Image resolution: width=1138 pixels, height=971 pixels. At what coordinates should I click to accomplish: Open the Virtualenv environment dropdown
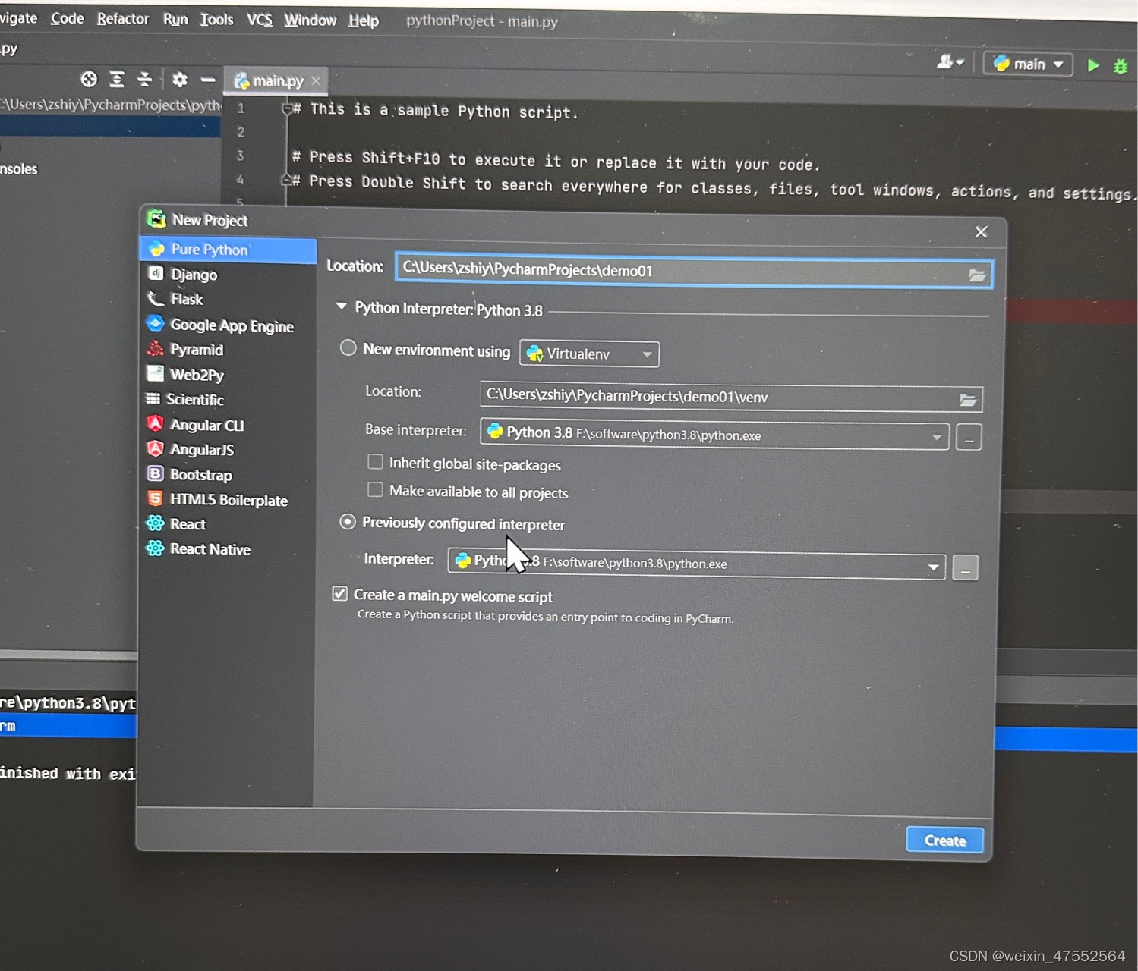tap(589, 354)
